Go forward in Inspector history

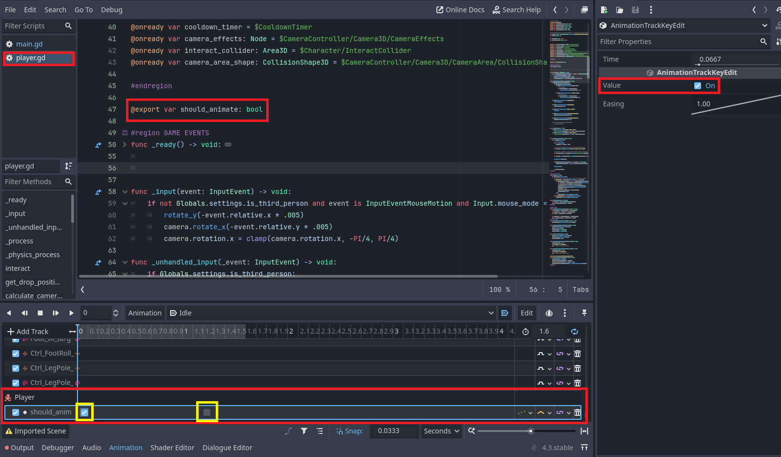tap(766, 10)
